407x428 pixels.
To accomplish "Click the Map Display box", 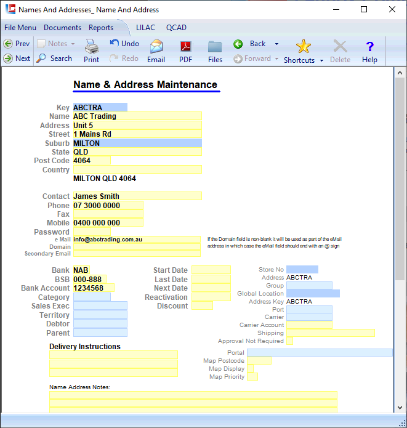I will coord(251,369).
